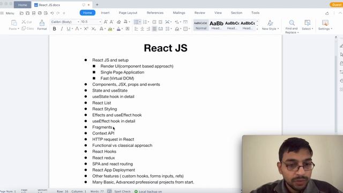Click the vertical document scrollbar
Screen dimensions: 343x193
pyautogui.click(x=336, y=94)
